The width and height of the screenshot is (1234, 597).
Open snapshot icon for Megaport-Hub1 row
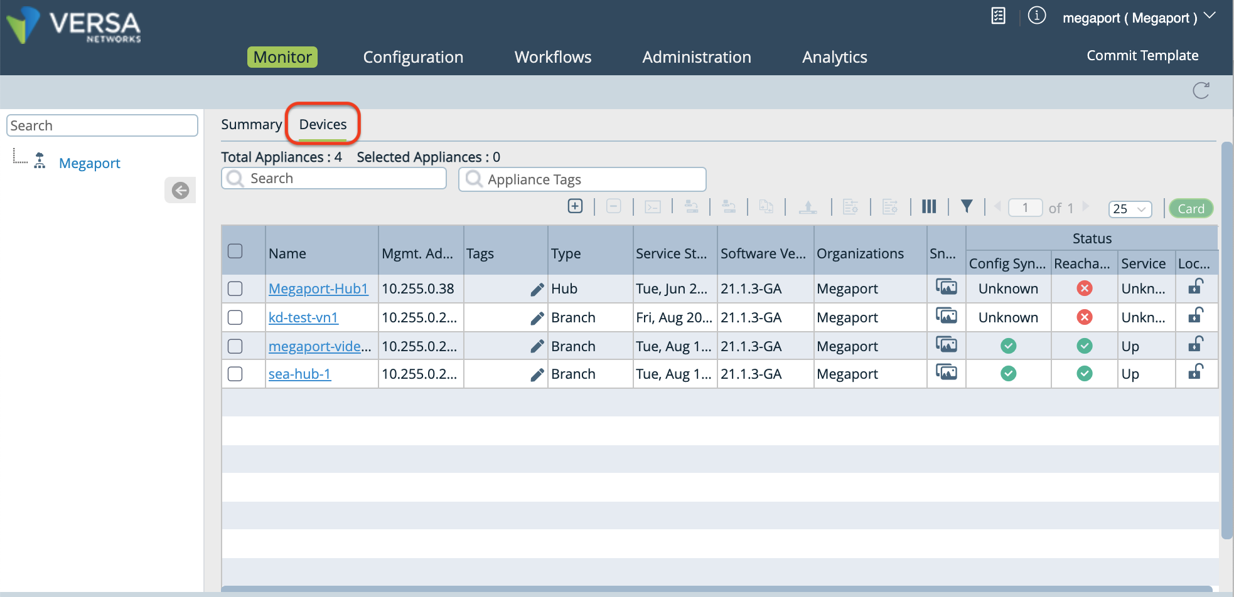947,287
